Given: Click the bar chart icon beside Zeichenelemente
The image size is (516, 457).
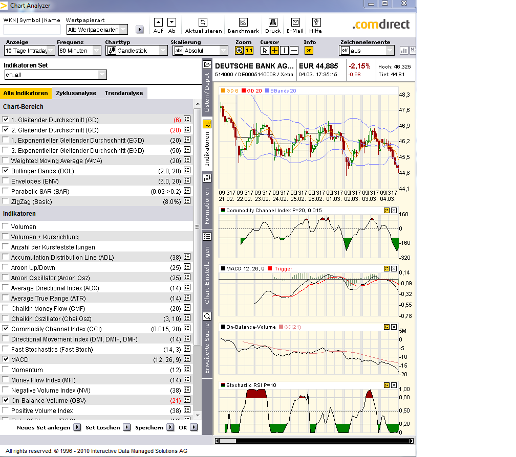Looking at the screenshot, I should coord(404,50).
